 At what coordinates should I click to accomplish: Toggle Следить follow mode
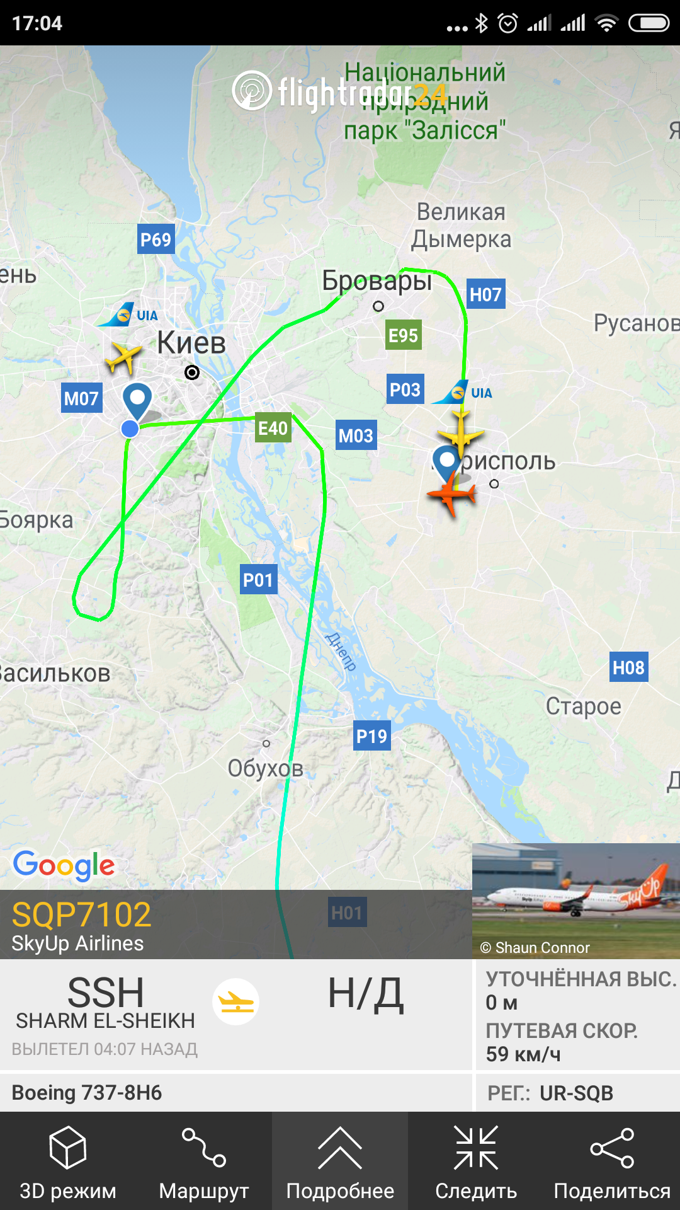pos(476,1161)
